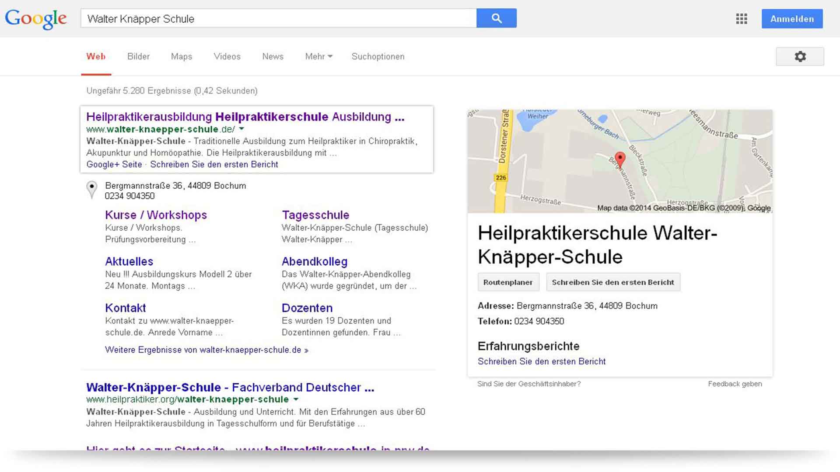The width and height of the screenshot is (840, 472).
Task: Open the Google+ Seite link
Action: 114,164
